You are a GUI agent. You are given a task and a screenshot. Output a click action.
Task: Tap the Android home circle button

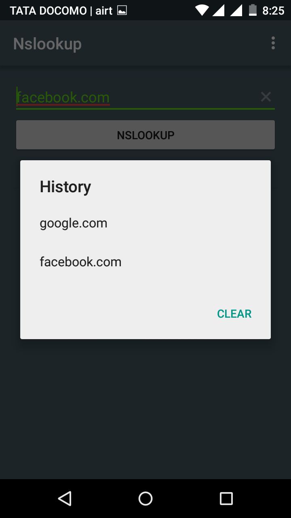click(145, 499)
